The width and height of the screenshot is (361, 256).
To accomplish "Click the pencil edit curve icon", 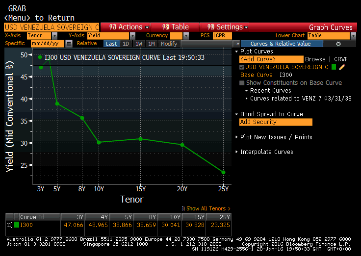I will coord(342,67).
